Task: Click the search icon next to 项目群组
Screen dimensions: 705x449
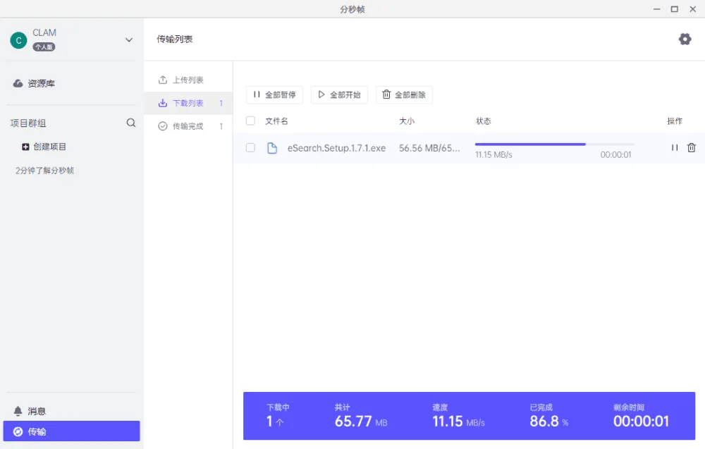Action: (131, 122)
